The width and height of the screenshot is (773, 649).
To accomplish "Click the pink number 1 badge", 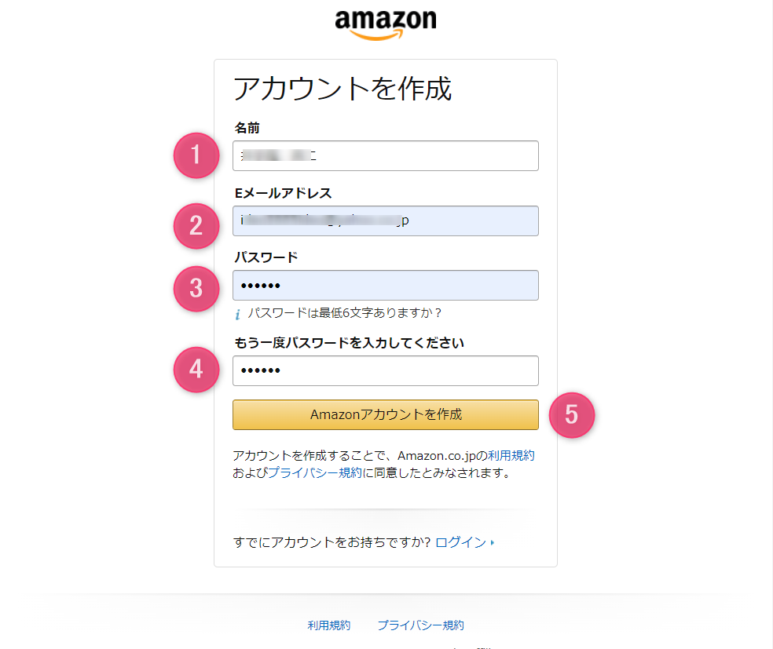I will pyautogui.click(x=196, y=155).
